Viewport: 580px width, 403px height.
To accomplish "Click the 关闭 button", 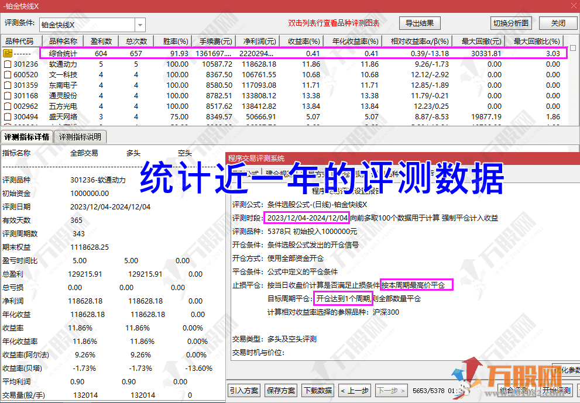I will (x=558, y=23).
